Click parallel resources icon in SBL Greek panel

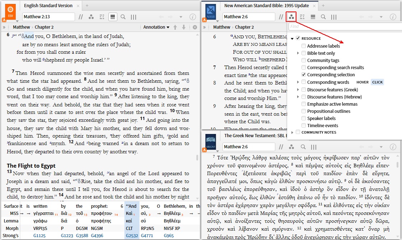pyautogui.click(x=281, y=147)
